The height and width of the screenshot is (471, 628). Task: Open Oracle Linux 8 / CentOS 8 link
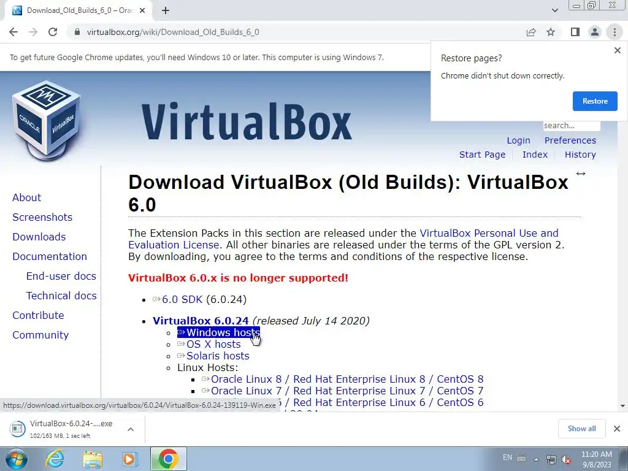(347, 379)
